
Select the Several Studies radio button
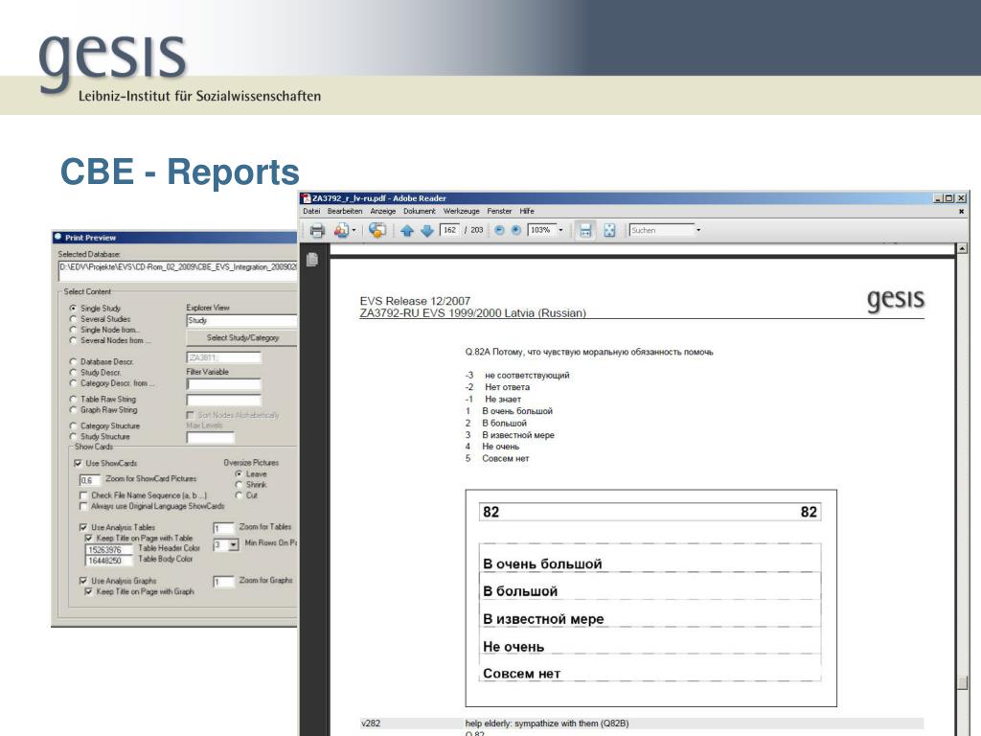(73, 319)
